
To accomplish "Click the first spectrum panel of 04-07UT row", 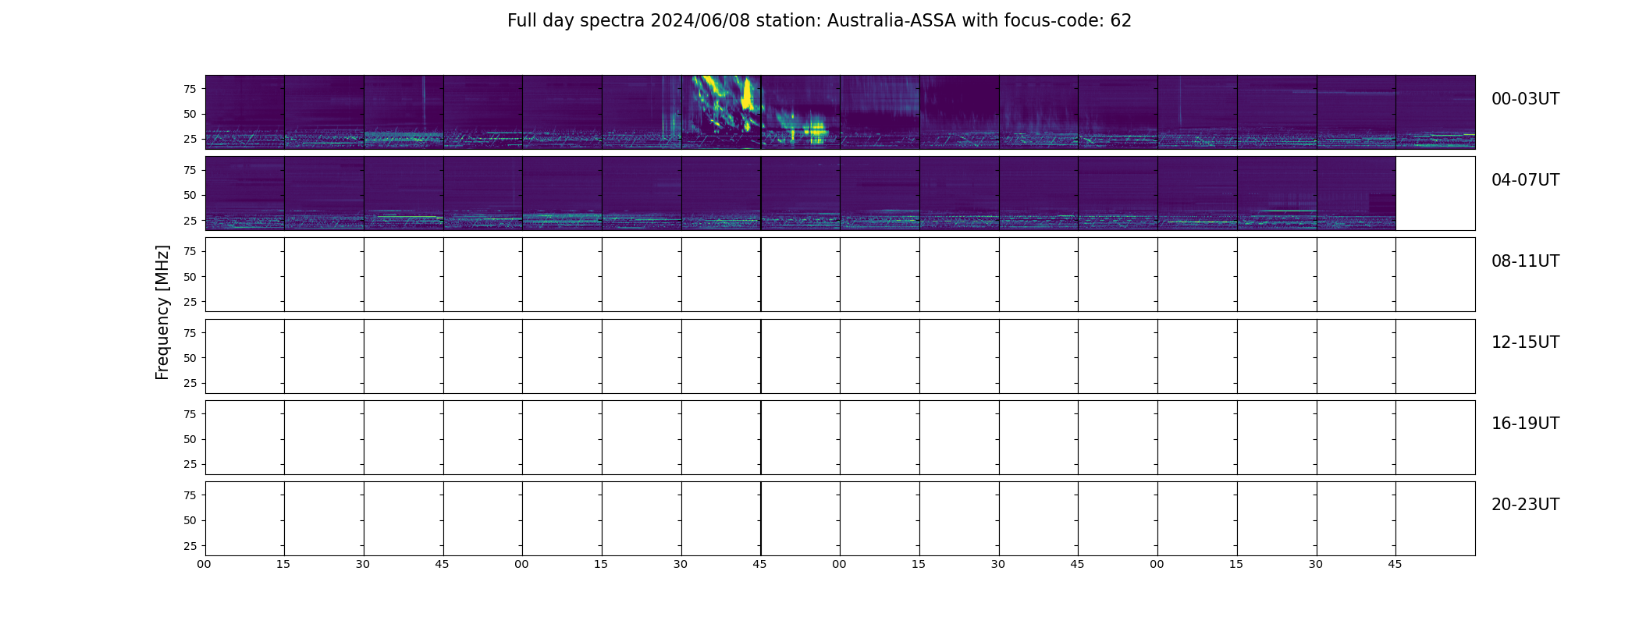I will click(x=244, y=193).
